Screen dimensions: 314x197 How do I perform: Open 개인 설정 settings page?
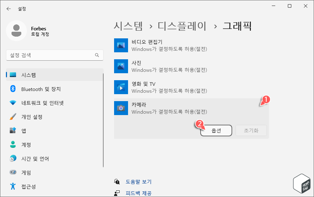pos(55,117)
